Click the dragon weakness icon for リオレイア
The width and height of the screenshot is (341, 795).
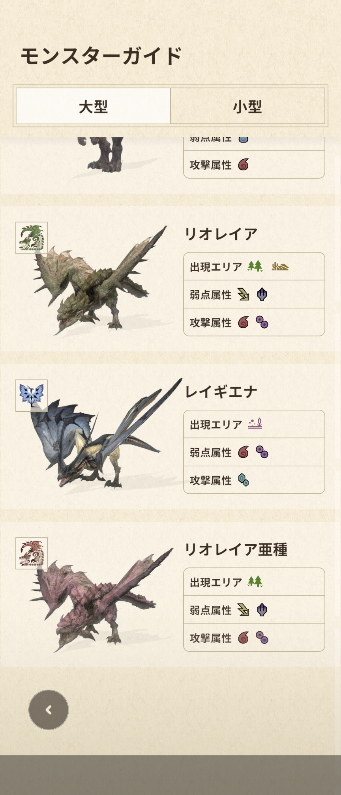pos(262,294)
